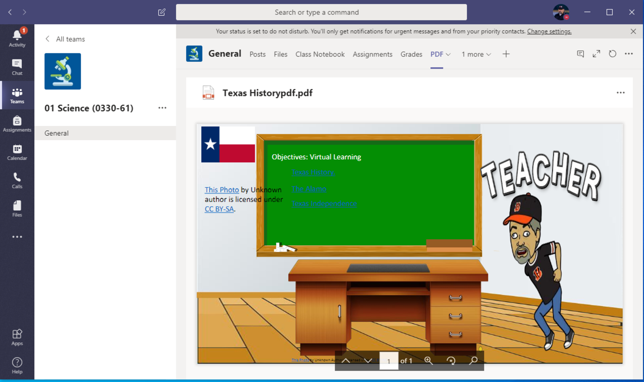Zoom in on the PDF page
This screenshot has width=644, height=382.
(x=428, y=360)
